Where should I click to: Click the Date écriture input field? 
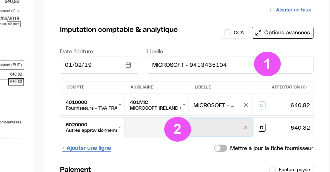[99, 65]
